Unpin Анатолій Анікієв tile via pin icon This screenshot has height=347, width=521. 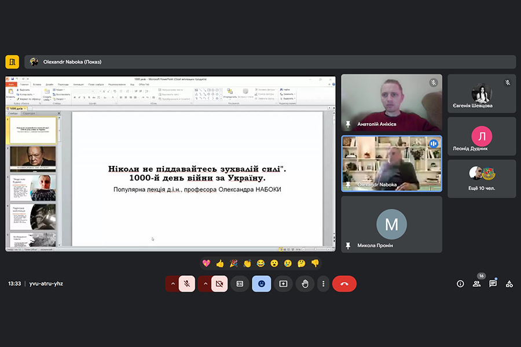point(348,124)
